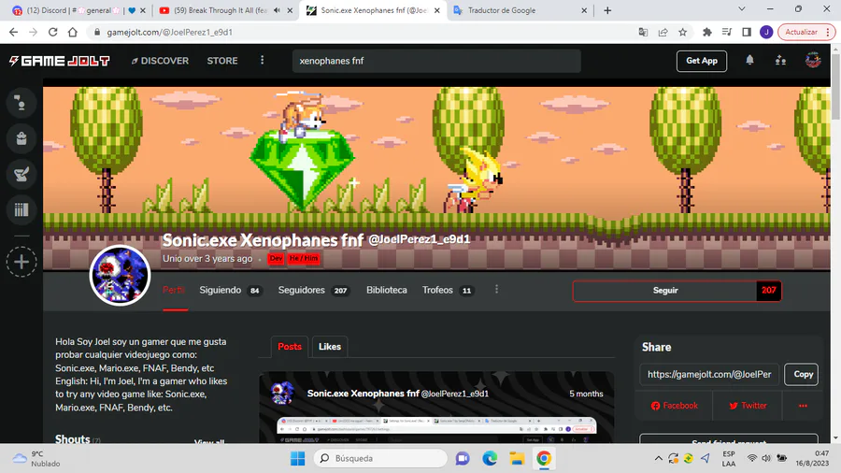Open the Store page
841x473 pixels.
[222, 61]
